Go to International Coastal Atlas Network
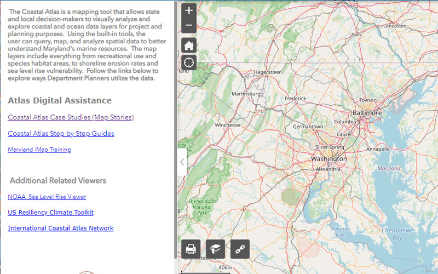 [x=60, y=229]
